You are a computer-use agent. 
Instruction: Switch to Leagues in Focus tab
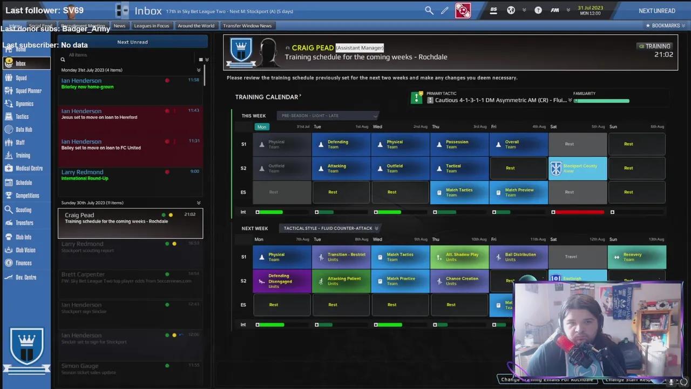tap(151, 25)
